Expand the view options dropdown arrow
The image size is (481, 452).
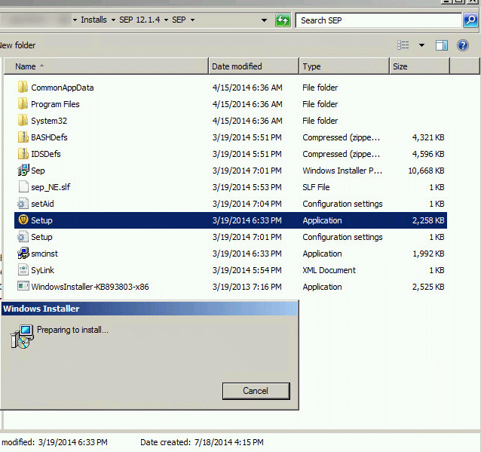[x=421, y=45]
